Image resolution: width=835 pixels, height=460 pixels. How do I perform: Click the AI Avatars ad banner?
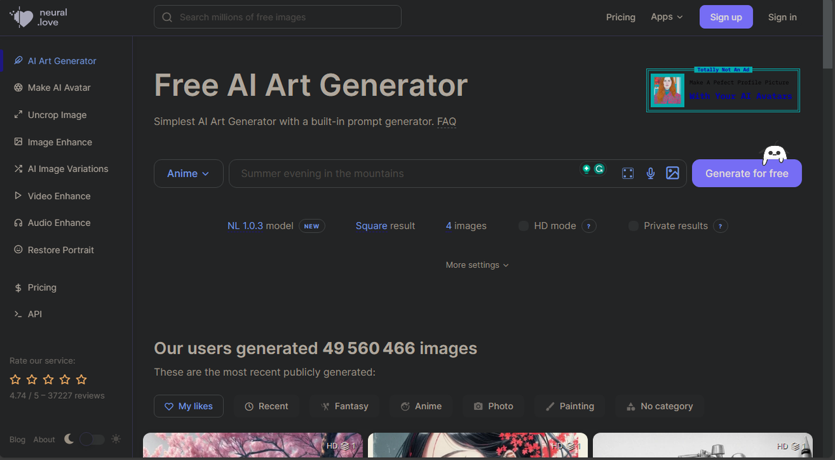pos(723,90)
